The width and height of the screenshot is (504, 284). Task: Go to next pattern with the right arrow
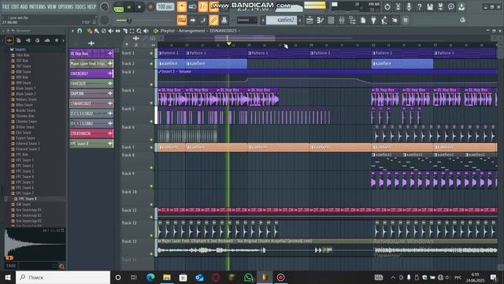300,21
